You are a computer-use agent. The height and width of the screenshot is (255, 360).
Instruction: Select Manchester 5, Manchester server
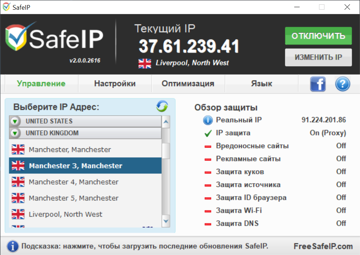[85, 198]
